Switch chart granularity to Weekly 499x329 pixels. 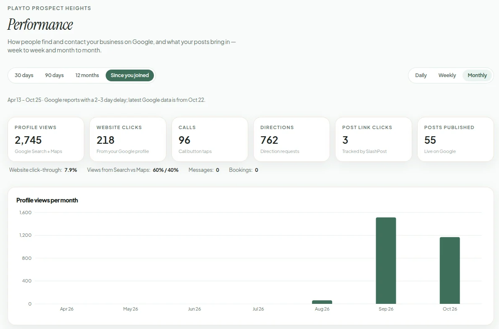click(447, 75)
